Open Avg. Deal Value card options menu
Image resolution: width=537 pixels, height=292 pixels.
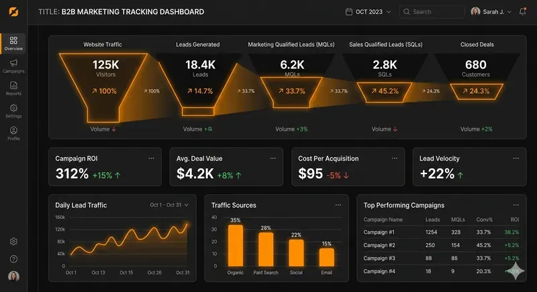pos(273,158)
